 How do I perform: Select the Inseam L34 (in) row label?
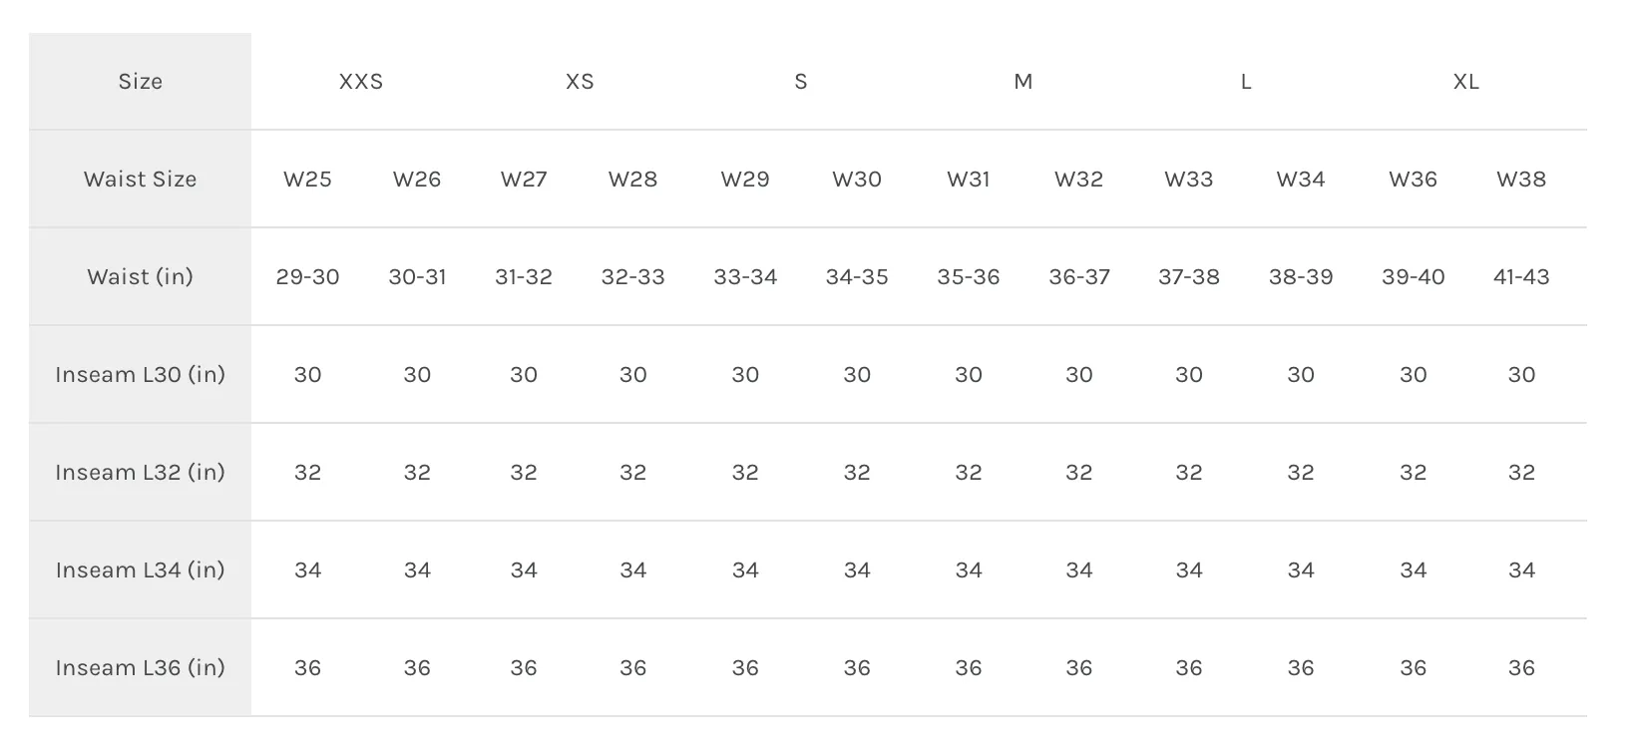[x=141, y=570]
